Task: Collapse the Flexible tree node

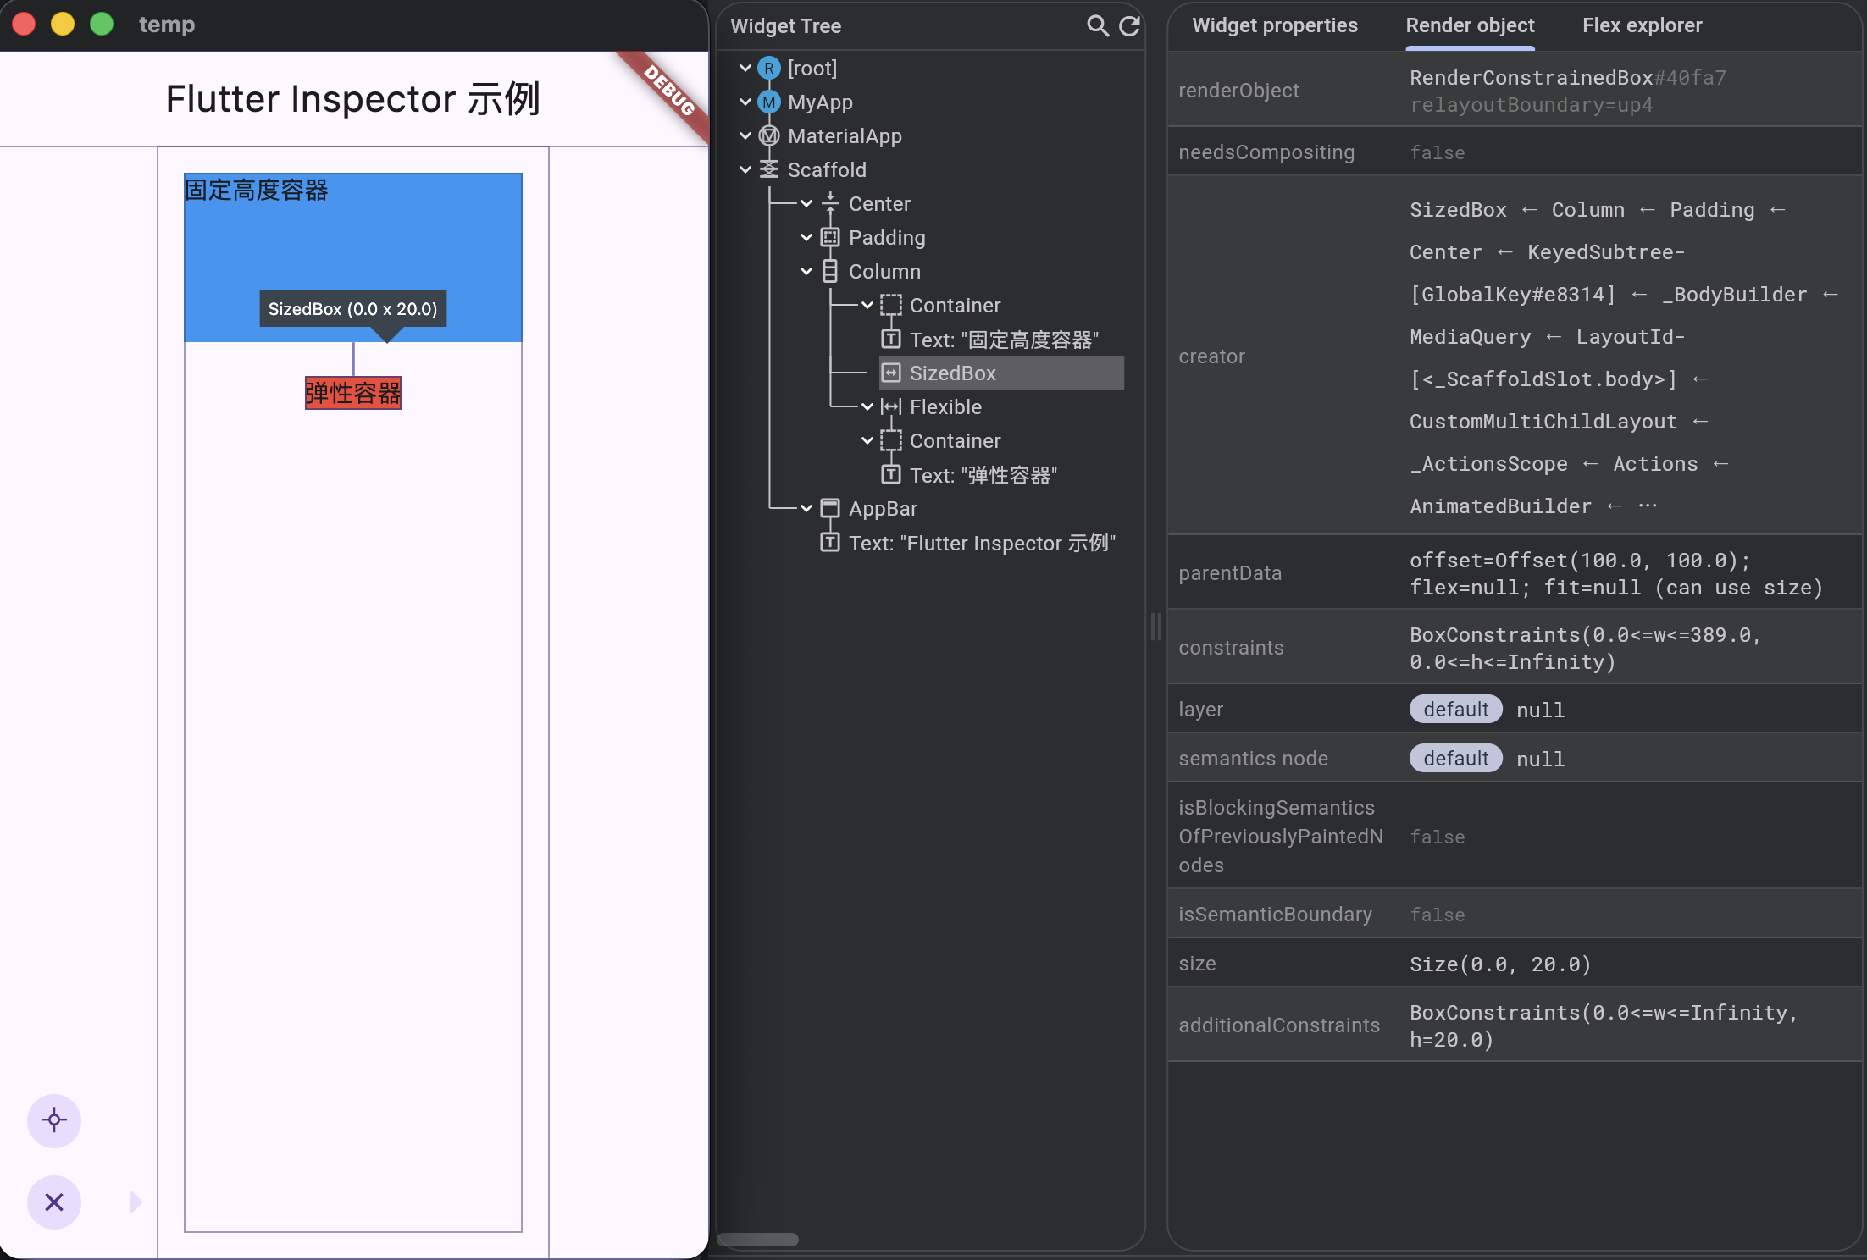Action: (x=867, y=407)
